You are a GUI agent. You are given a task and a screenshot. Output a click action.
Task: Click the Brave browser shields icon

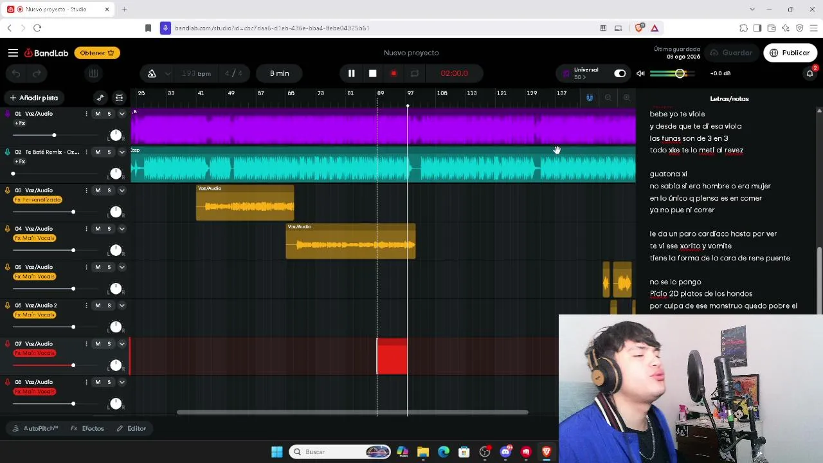coord(639,28)
